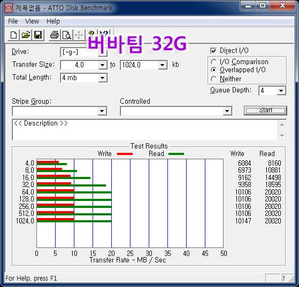The image size is (299, 287).
Task: Click the read value 18595
Action: [x=273, y=185]
